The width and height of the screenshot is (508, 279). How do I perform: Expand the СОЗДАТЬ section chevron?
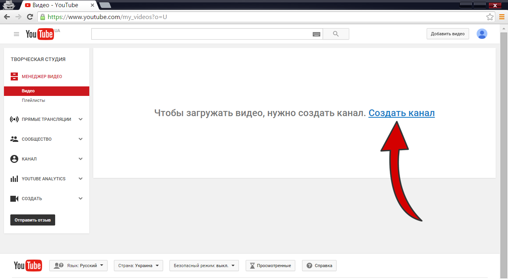tap(81, 199)
